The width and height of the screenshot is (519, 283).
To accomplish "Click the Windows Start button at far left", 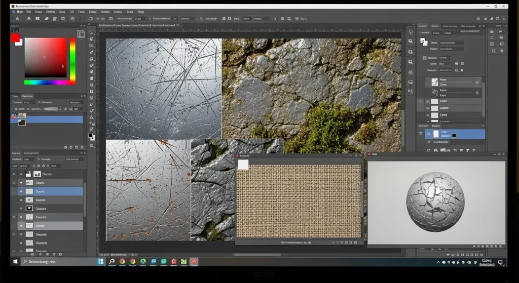I will [x=15, y=262].
